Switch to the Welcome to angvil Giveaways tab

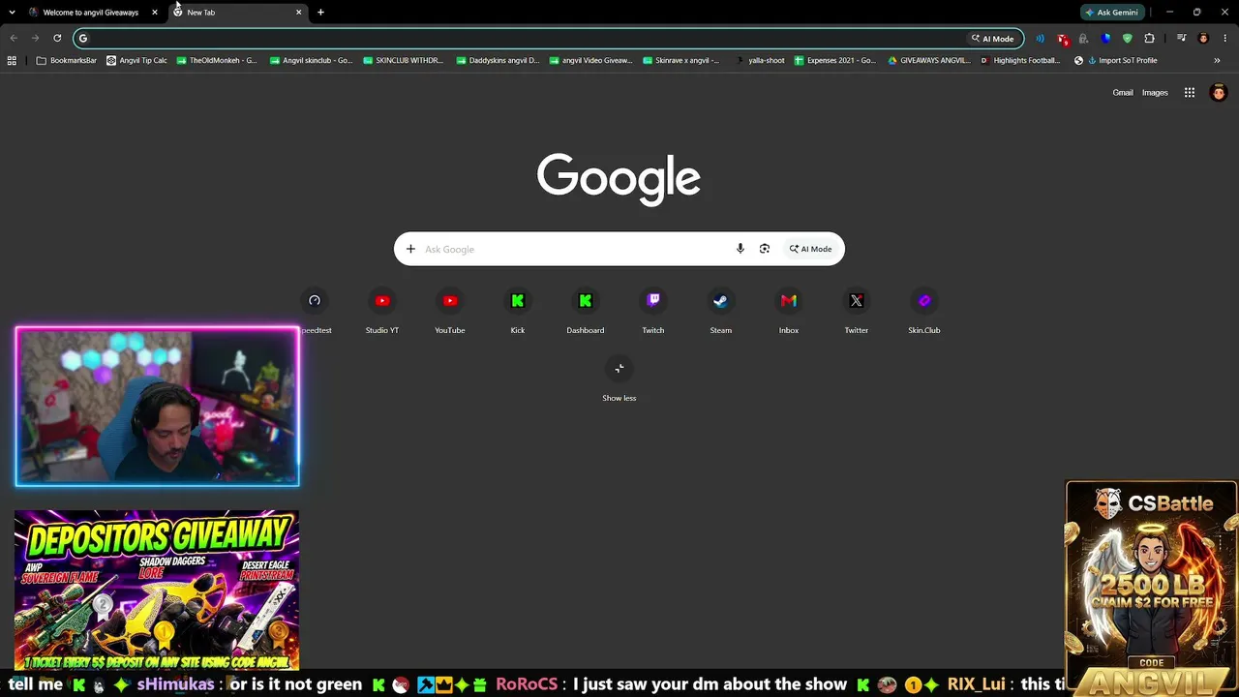pos(94,13)
